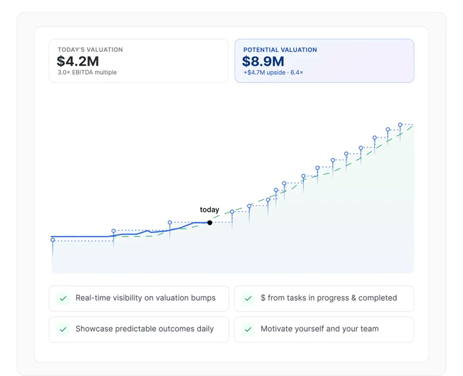This screenshot has height=376, width=463.
Task: Select "Real-time visibility on valuation bumps" item
Action: [x=139, y=299]
